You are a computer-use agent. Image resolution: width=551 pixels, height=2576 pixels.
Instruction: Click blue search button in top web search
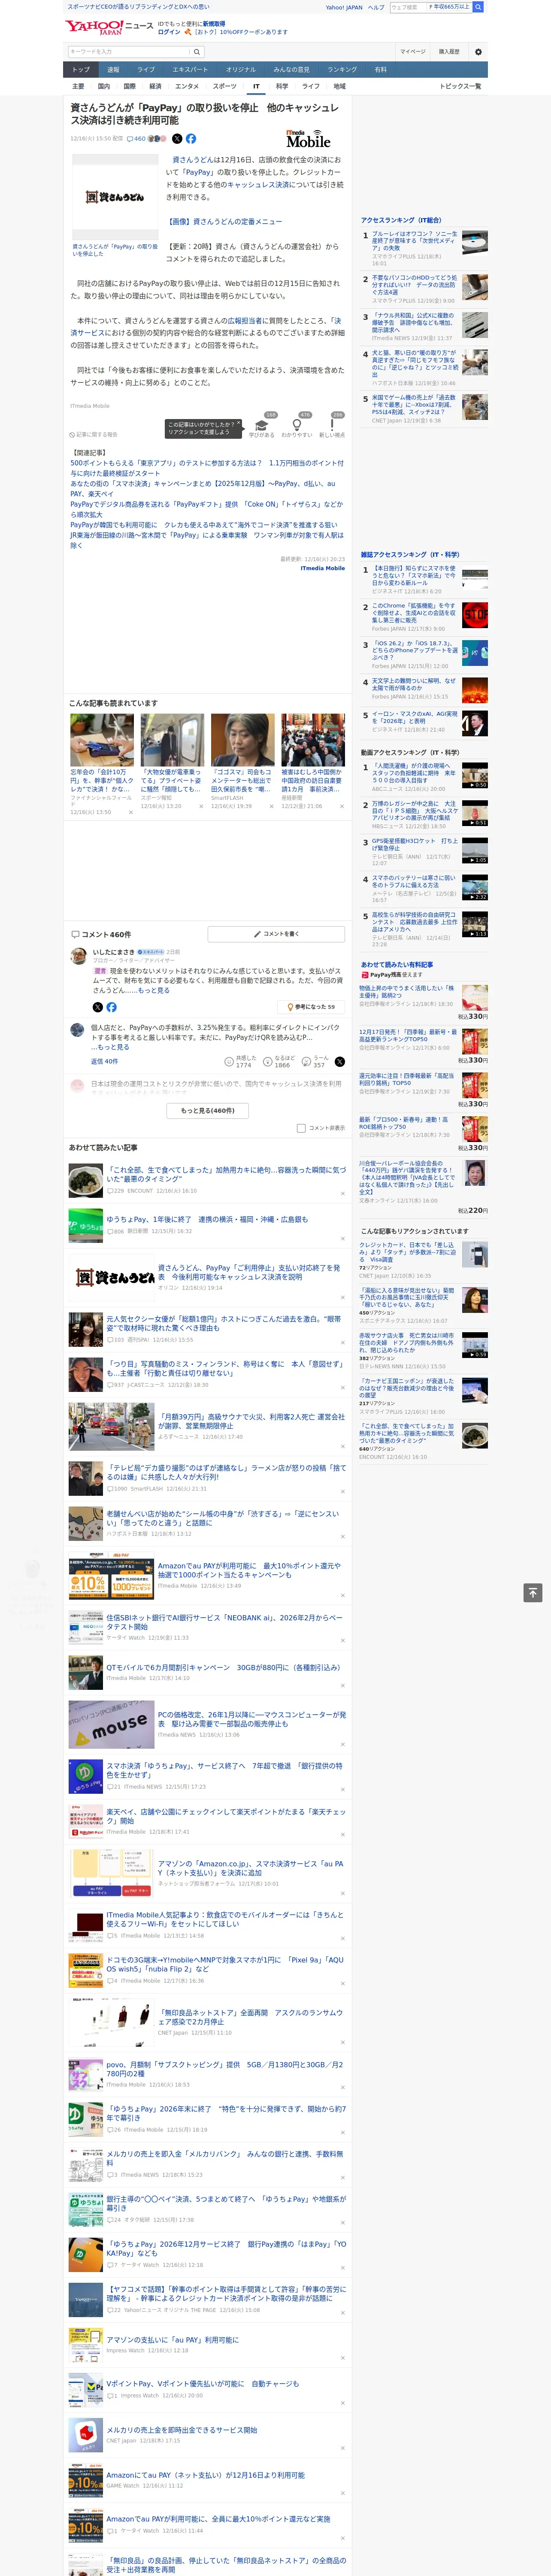pos(478,7)
